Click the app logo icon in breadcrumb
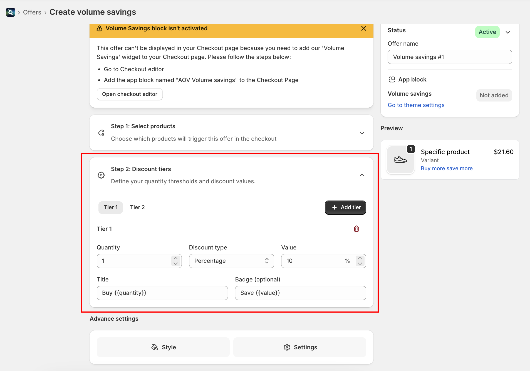This screenshot has width=530, height=371. pos(11,12)
